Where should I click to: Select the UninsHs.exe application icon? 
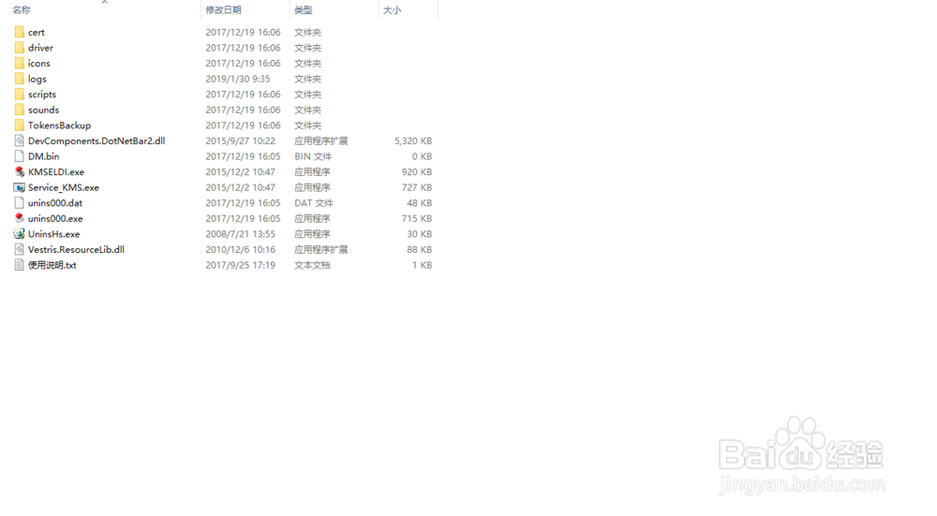point(19,233)
